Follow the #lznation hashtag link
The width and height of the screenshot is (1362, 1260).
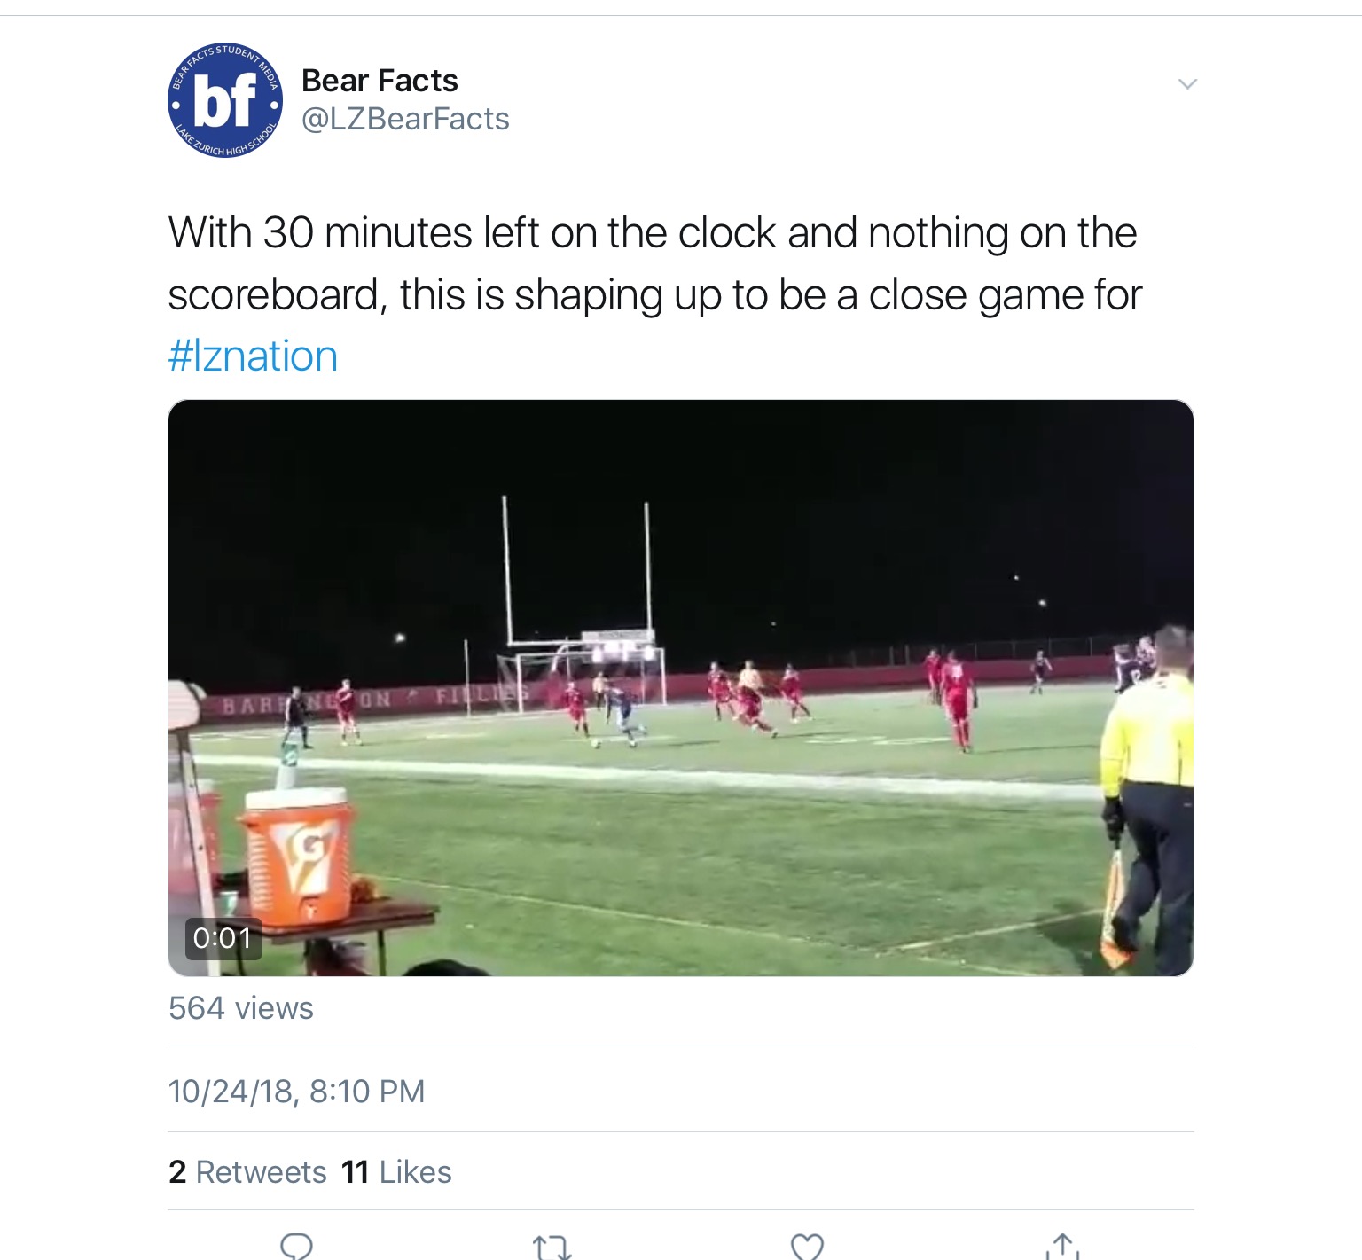click(x=253, y=356)
